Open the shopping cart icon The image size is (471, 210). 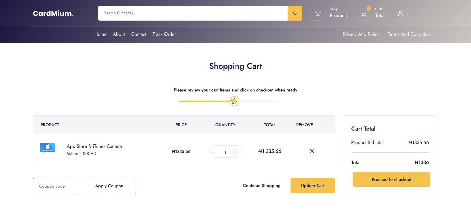(363, 14)
